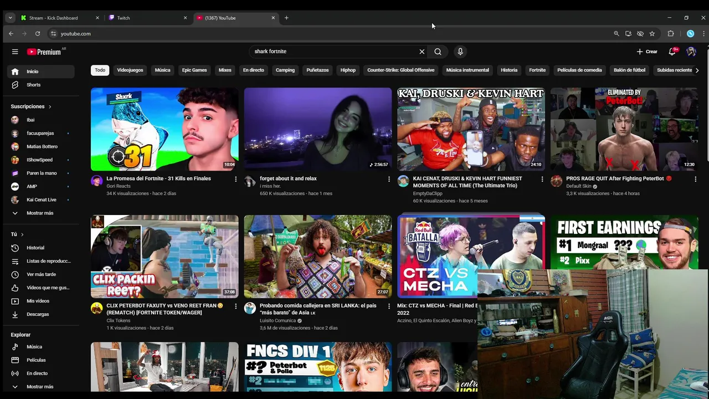This screenshot has width=709, height=399.
Task: Open options for KAI CENAT DRUSKI video
Action: [x=542, y=179]
